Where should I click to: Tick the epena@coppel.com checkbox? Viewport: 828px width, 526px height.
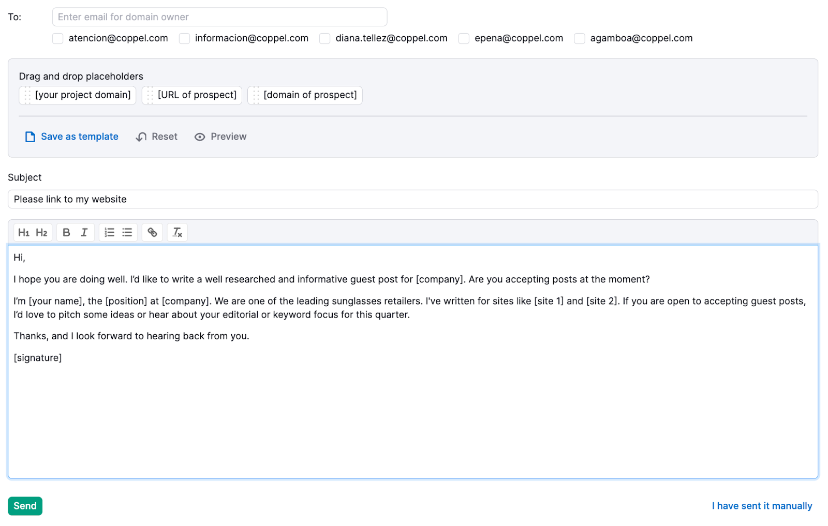click(x=463, y=38)
